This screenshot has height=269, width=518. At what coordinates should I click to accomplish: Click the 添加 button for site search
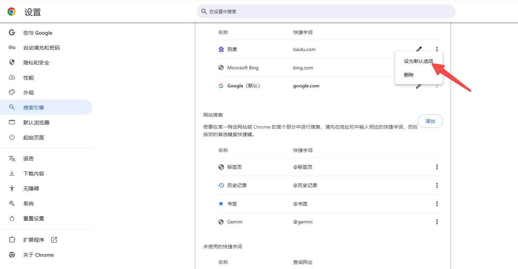click(430, 121)
